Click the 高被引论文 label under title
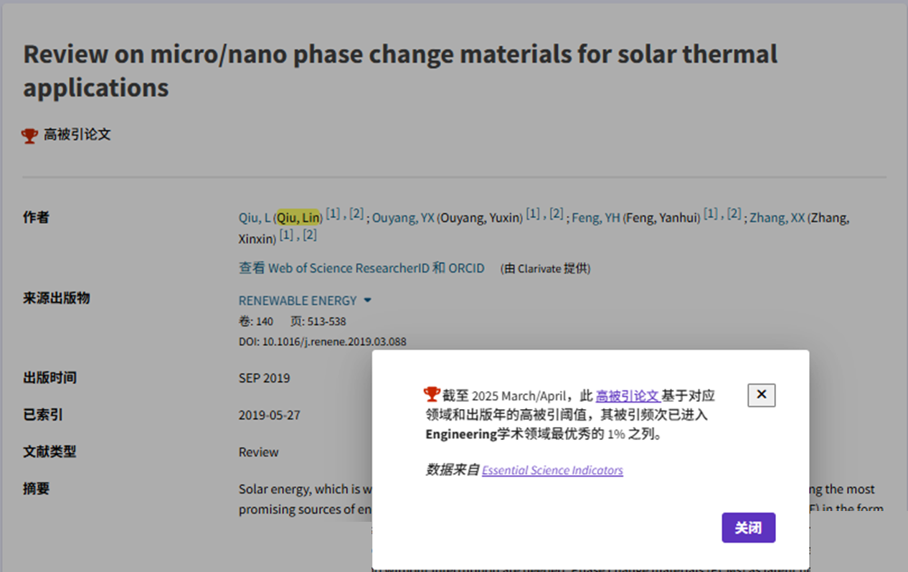 (77, 134)
